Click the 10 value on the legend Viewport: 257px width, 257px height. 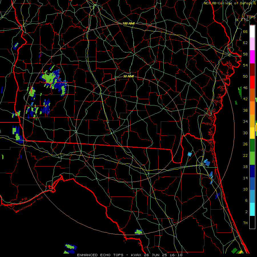point(245,189)
